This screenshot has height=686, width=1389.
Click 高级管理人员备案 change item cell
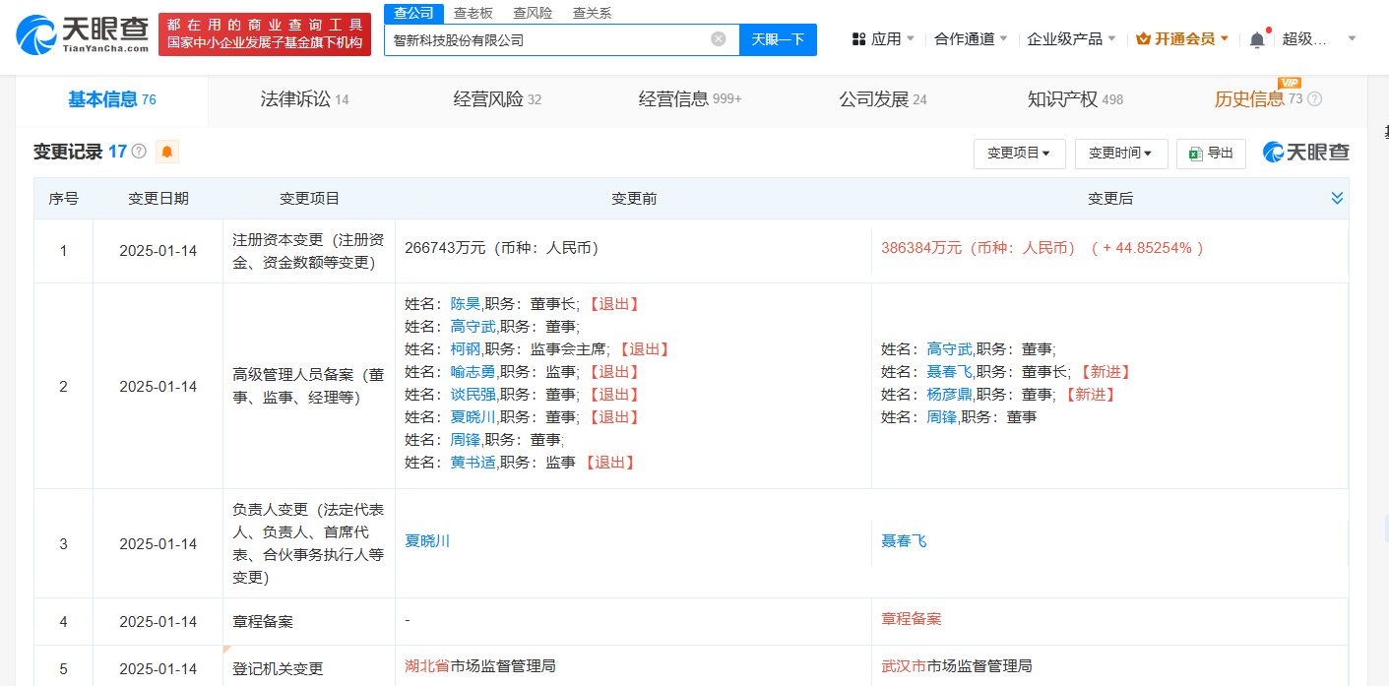[309, 387]
